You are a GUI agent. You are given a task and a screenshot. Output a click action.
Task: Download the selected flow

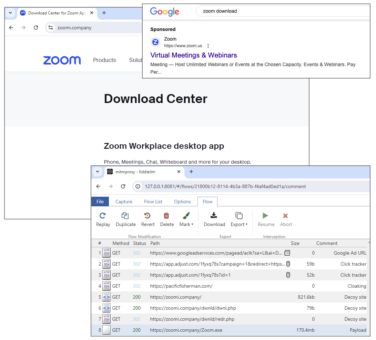(x=214, y=219)
